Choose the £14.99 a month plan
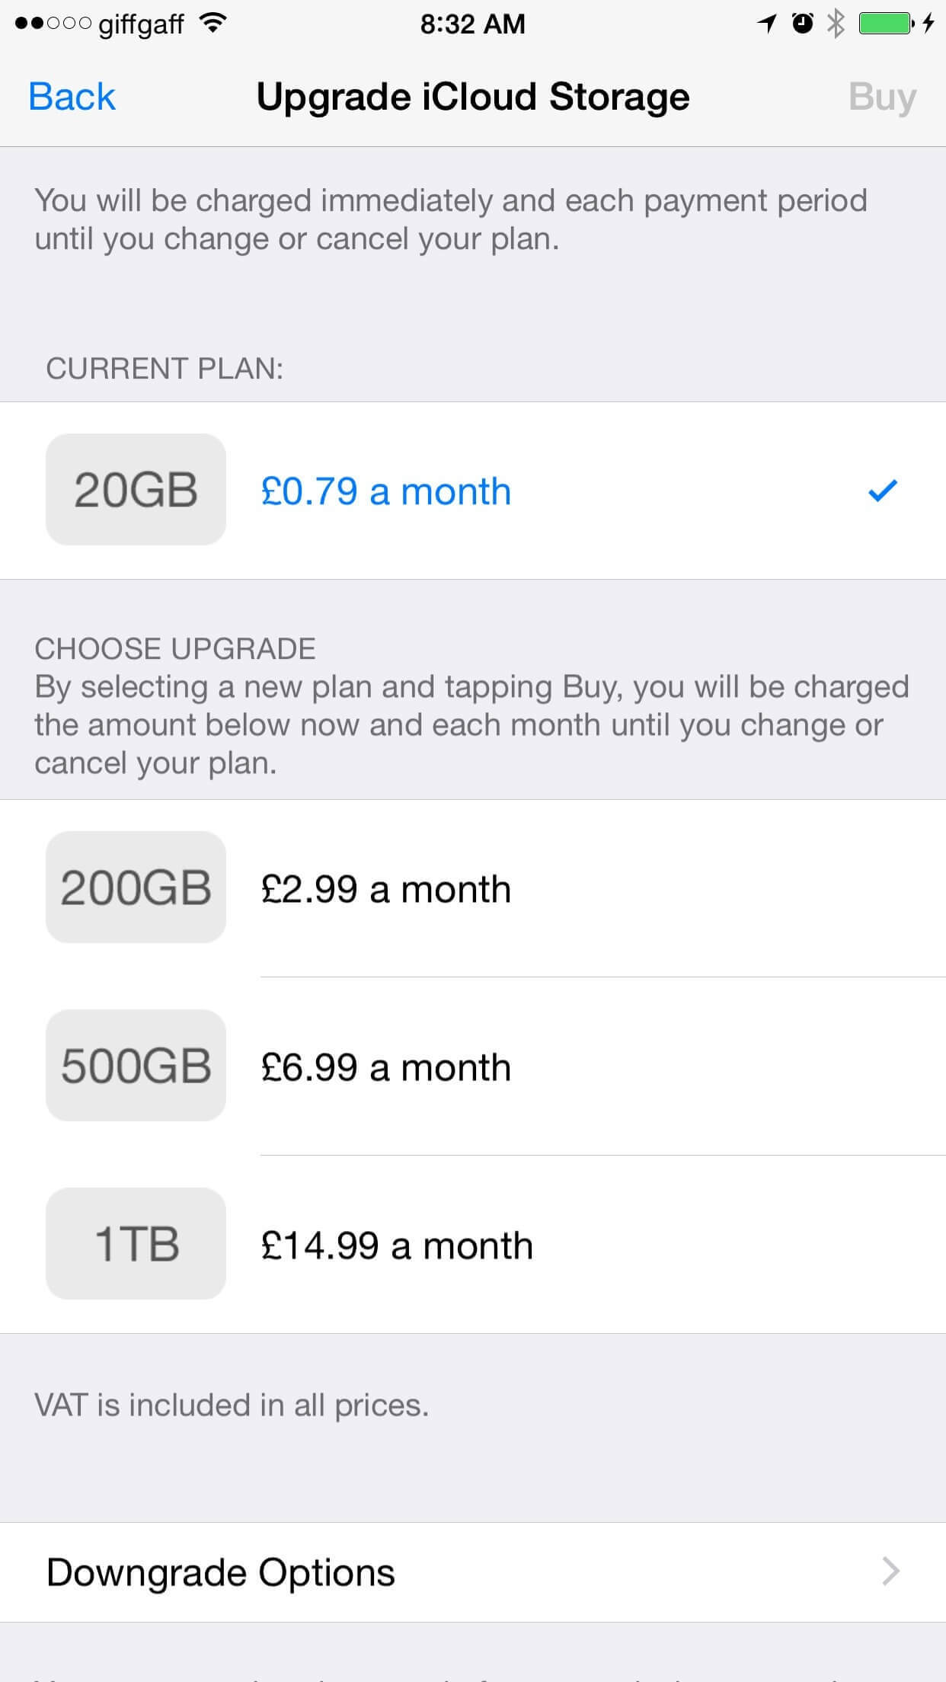946x1682 pixels. coord(396,1246)
